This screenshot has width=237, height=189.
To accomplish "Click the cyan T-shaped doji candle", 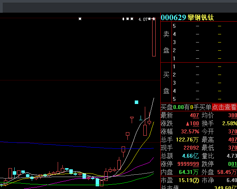I will coord(141,118).
